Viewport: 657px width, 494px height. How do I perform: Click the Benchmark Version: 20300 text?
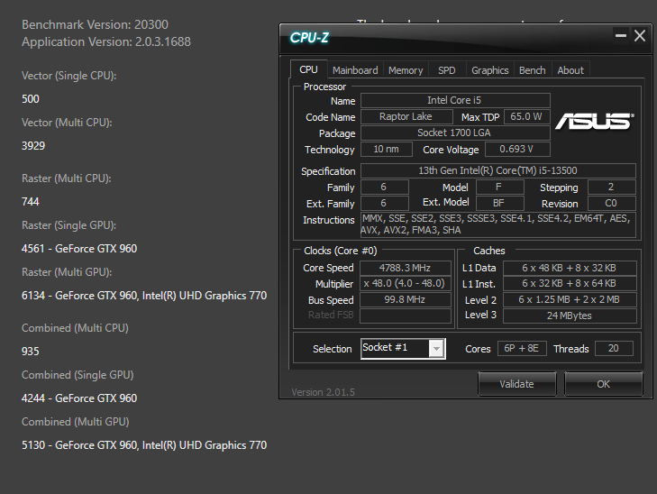click(96, 24)
